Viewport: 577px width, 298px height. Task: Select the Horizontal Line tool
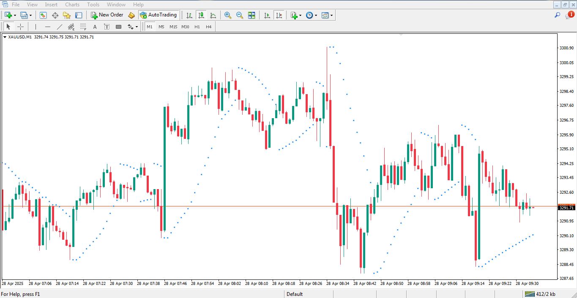[x=47, y=26]
